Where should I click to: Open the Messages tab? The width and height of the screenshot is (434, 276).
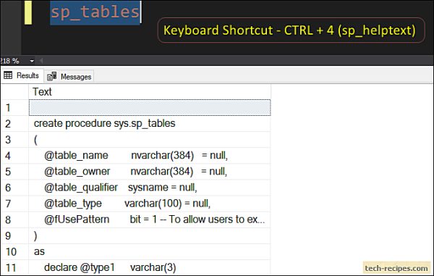(69, 77)
